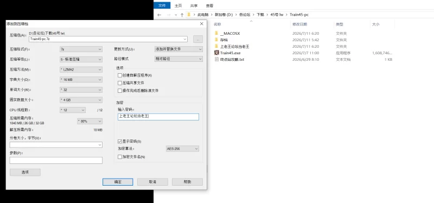Go back in Explorer navigation
This screenshot has width=434, height=203.
[159, 15]
